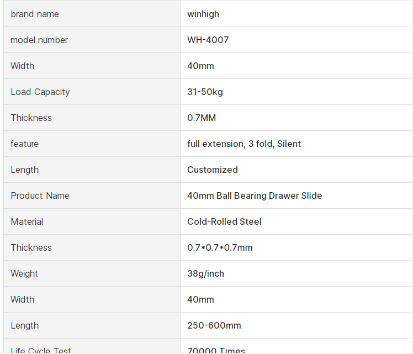Screen dimensions: 413x354
Task: Click the "feature" label cell
Action: tap(25, 144)
